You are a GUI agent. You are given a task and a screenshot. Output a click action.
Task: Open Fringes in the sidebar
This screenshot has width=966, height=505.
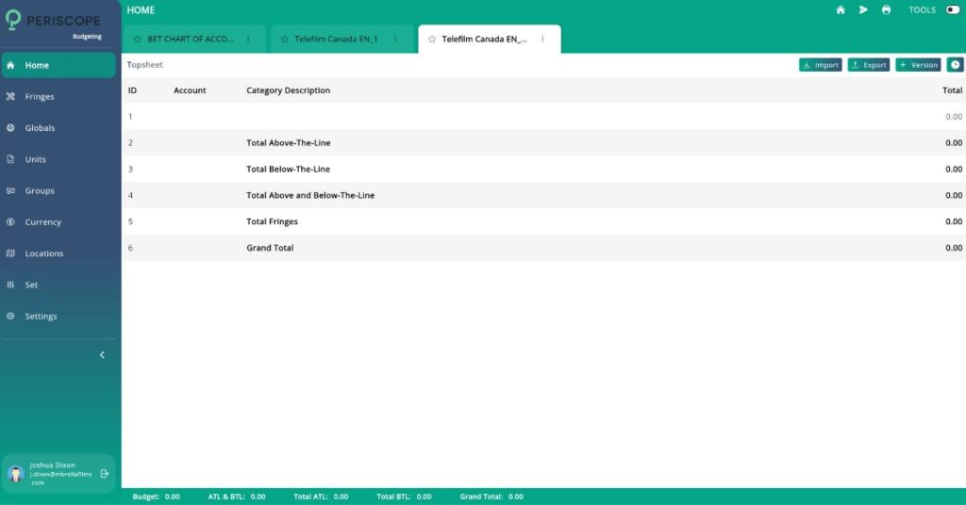click(x=40, y=96)
